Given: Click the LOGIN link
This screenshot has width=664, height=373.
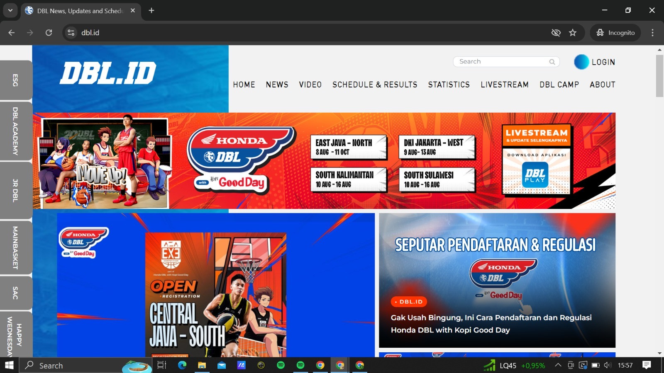Looking at the screenshot, I should pyautogui.click(x=603, y=62).
